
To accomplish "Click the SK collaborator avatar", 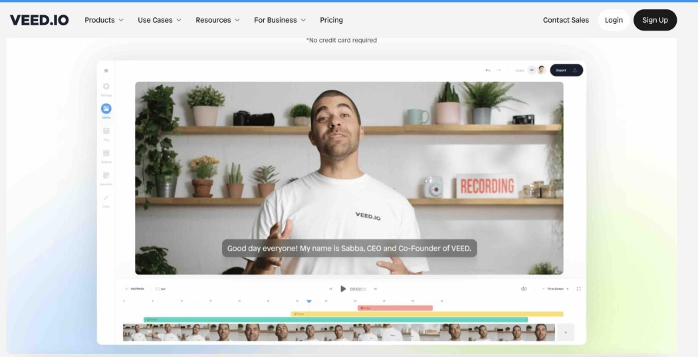I will [x=532, y=70].
